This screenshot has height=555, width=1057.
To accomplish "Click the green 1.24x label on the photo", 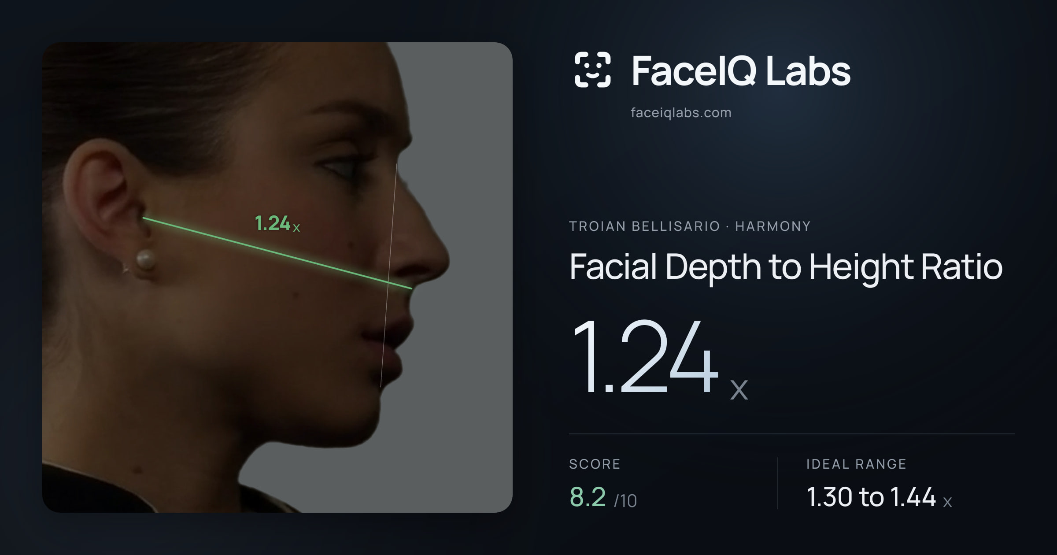I will click(277, 223).
